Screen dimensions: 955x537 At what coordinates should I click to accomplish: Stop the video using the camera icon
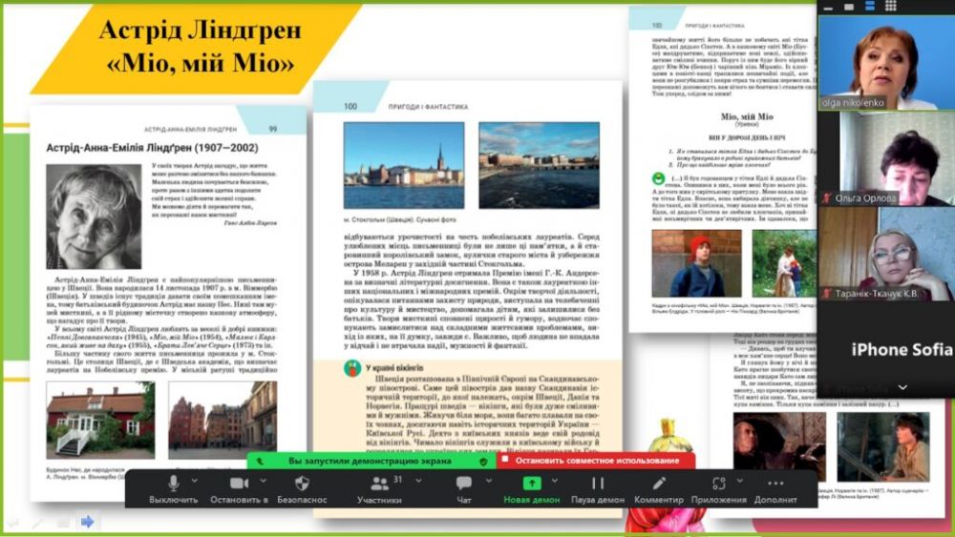point(238,484)
